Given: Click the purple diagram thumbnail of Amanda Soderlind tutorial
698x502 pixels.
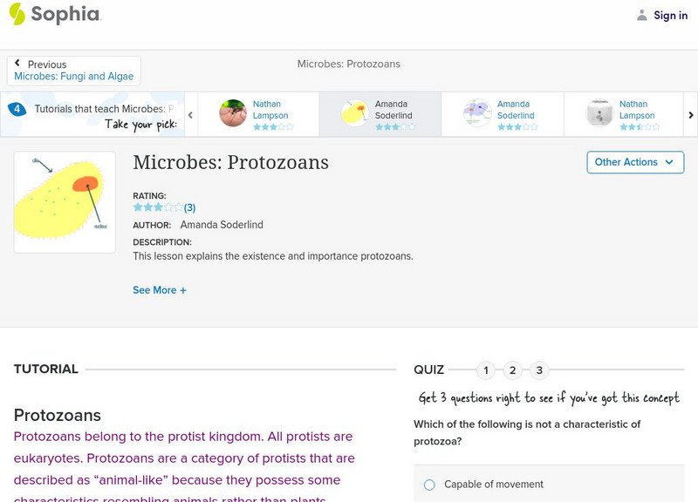Looking at the screenshot, I should 477,113.
